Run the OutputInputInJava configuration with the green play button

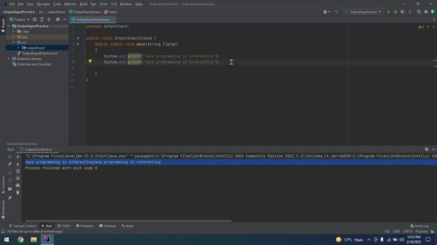(389, 12)
